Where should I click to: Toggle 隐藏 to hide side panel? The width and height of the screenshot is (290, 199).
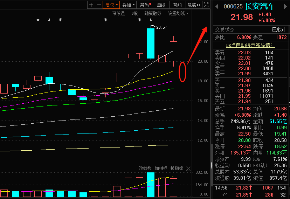coord(194,5)
